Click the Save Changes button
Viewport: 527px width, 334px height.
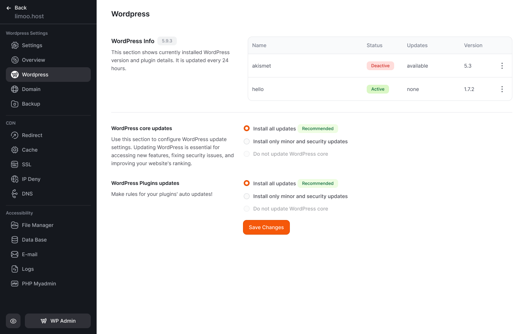(266, 227)
